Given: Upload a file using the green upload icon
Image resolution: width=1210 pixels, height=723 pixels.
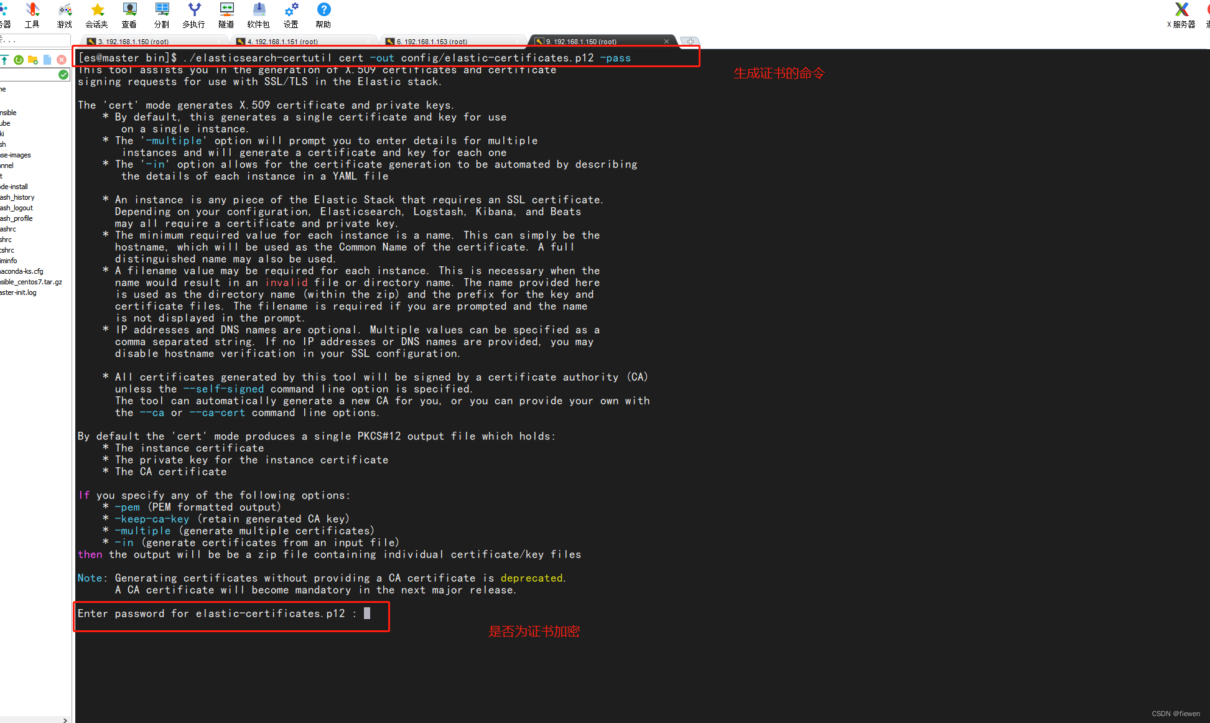Looking at the screenshot, I should point(4,60).
